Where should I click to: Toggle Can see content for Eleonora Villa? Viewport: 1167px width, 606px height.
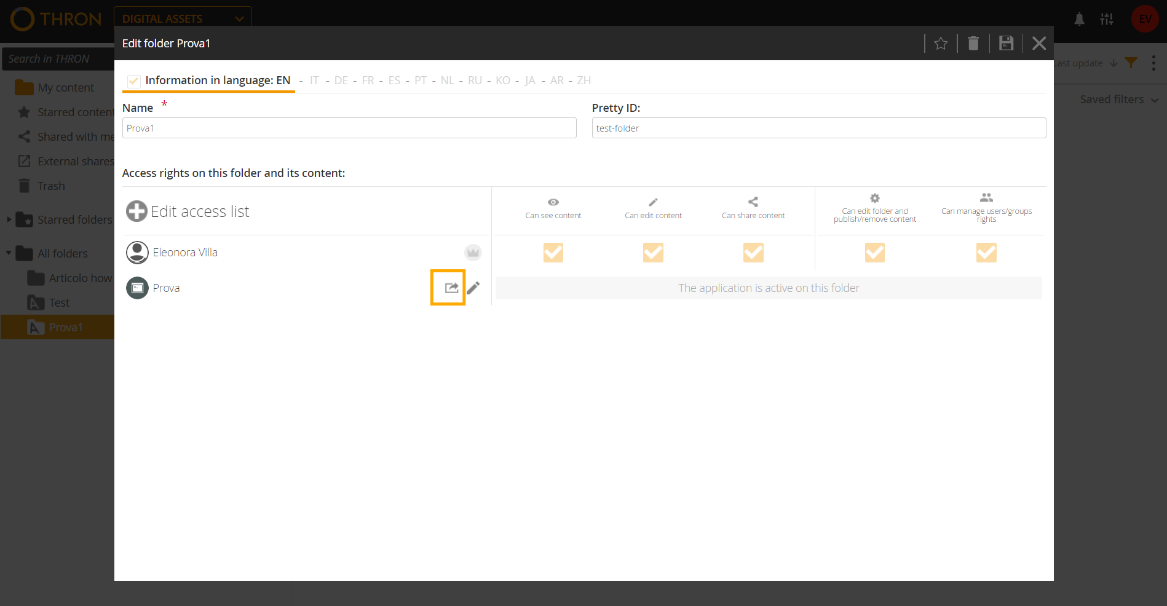click(553, 253)
